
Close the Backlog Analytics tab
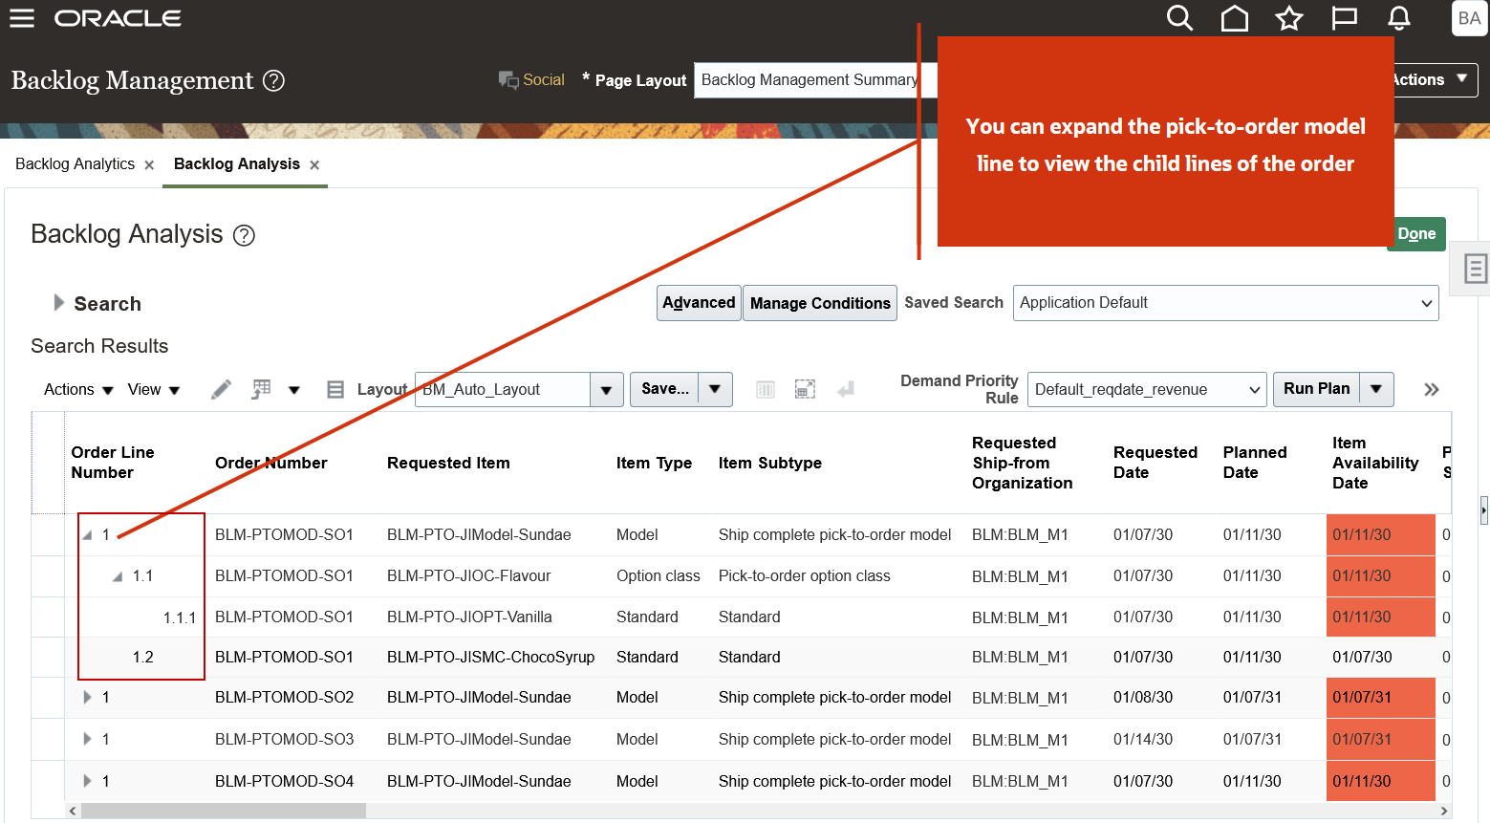149,165
